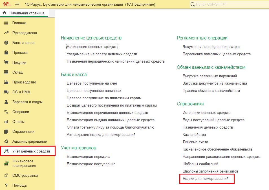The height and width of the screenshot is (190, 269).
Task: Click the Администрирование gear icon
Action: pyautogui.click(x=6, y=141)
